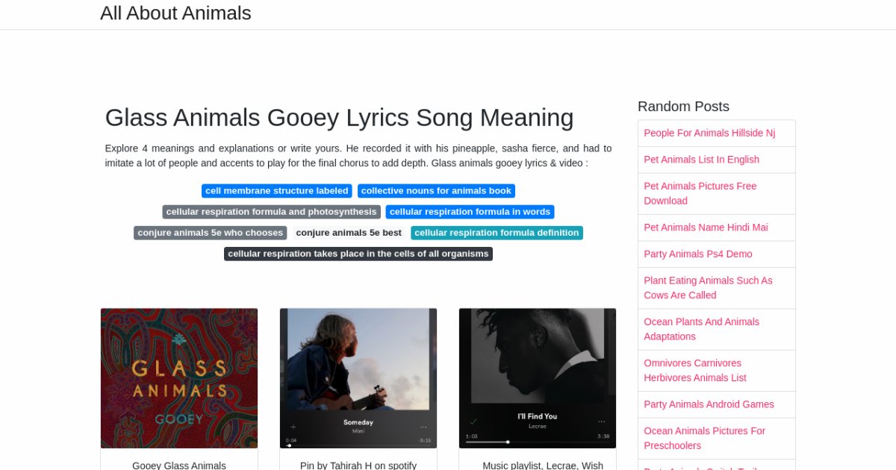This screenshot has width=896, height=470.
Task: Open 'cellular respiration formula and photosynthesis' tag
Action: click(272, 212)
